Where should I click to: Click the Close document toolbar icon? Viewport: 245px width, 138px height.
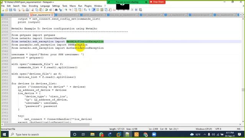point(19,10)
